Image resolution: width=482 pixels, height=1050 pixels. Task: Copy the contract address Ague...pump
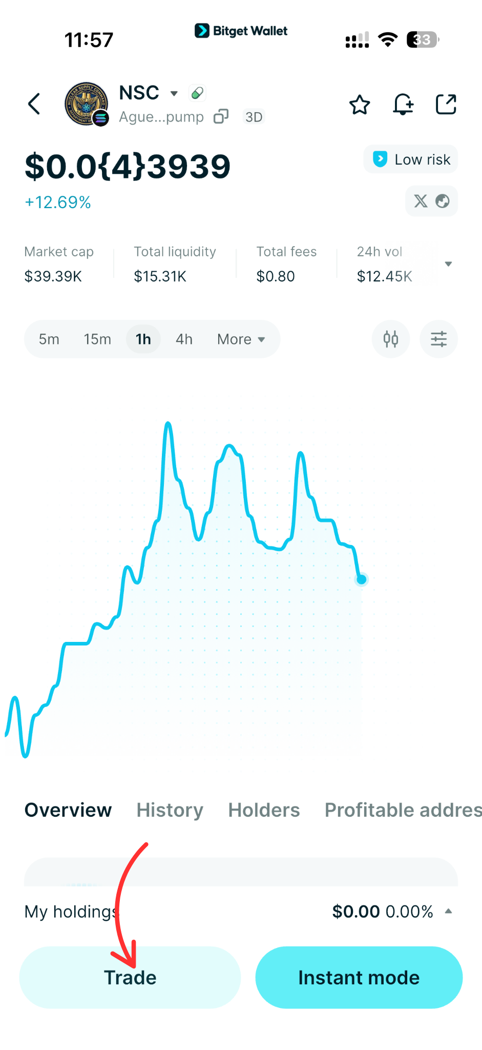point(221,117)
